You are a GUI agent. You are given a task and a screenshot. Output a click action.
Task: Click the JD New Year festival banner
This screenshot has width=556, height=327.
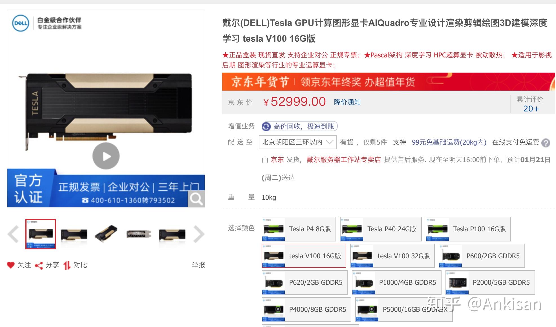click(389, 82)
